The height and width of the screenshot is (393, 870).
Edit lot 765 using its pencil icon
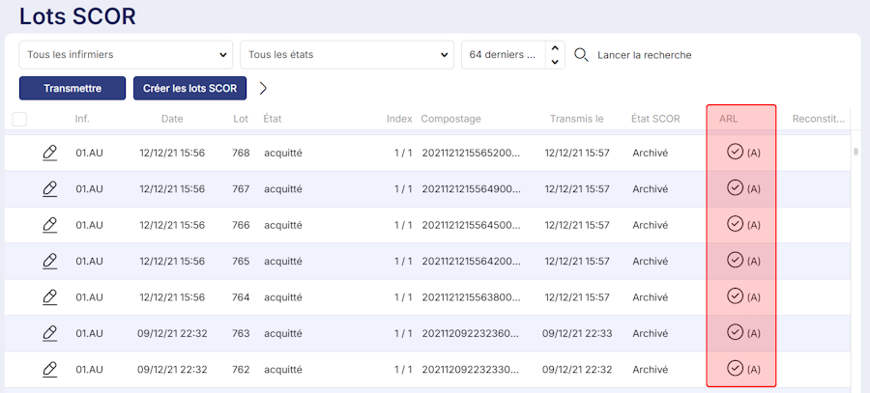(x=50, y=261)
